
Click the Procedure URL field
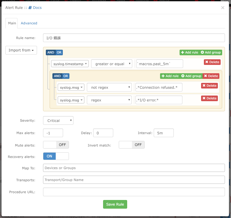click(x=134, y=192)
